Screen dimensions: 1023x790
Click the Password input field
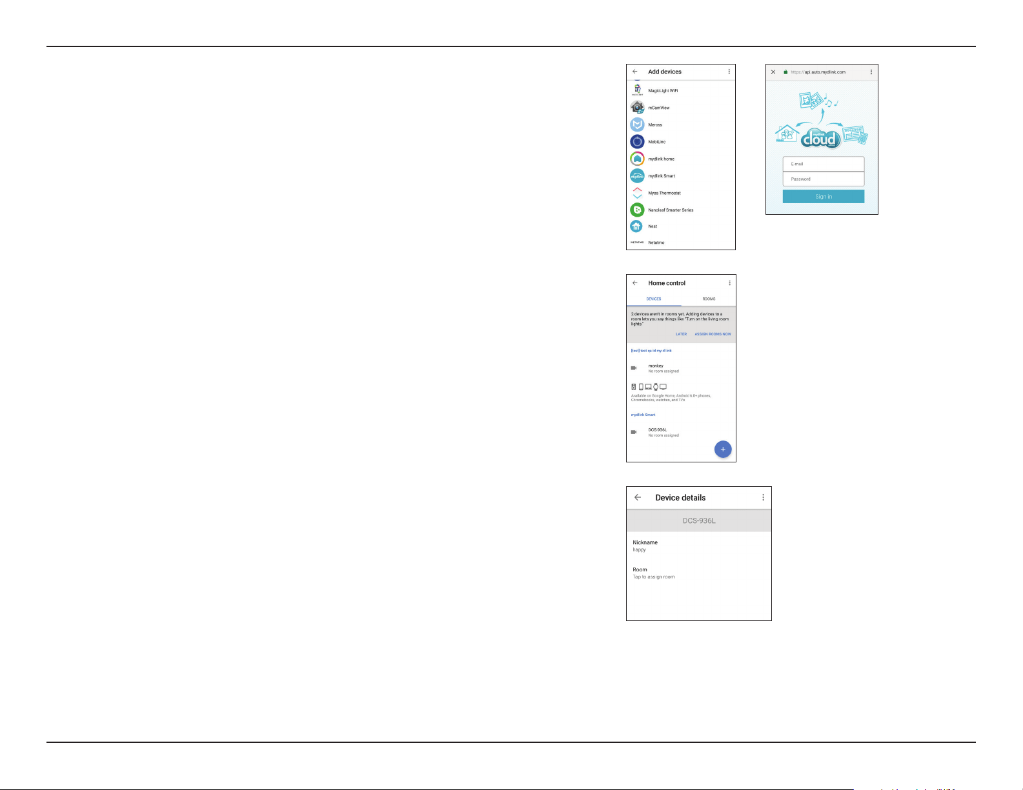824,179
